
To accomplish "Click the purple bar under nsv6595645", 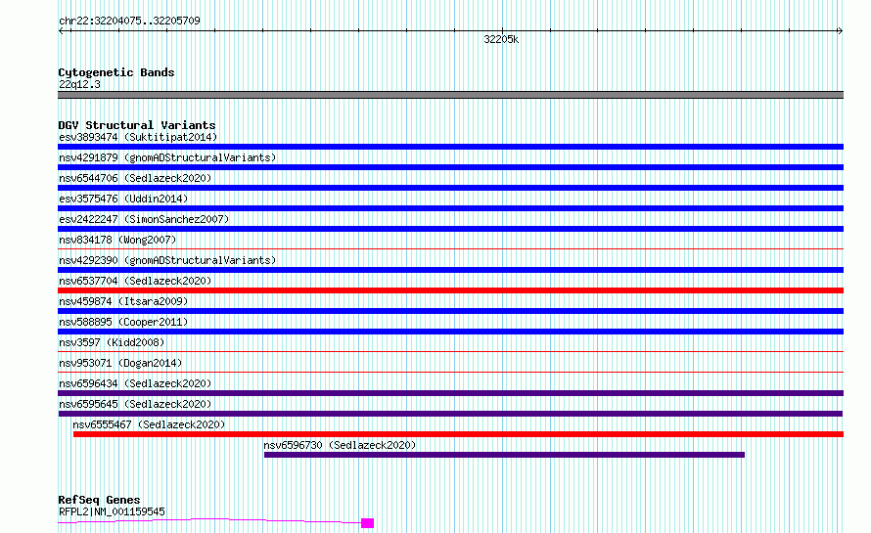I will pos(450,414).
